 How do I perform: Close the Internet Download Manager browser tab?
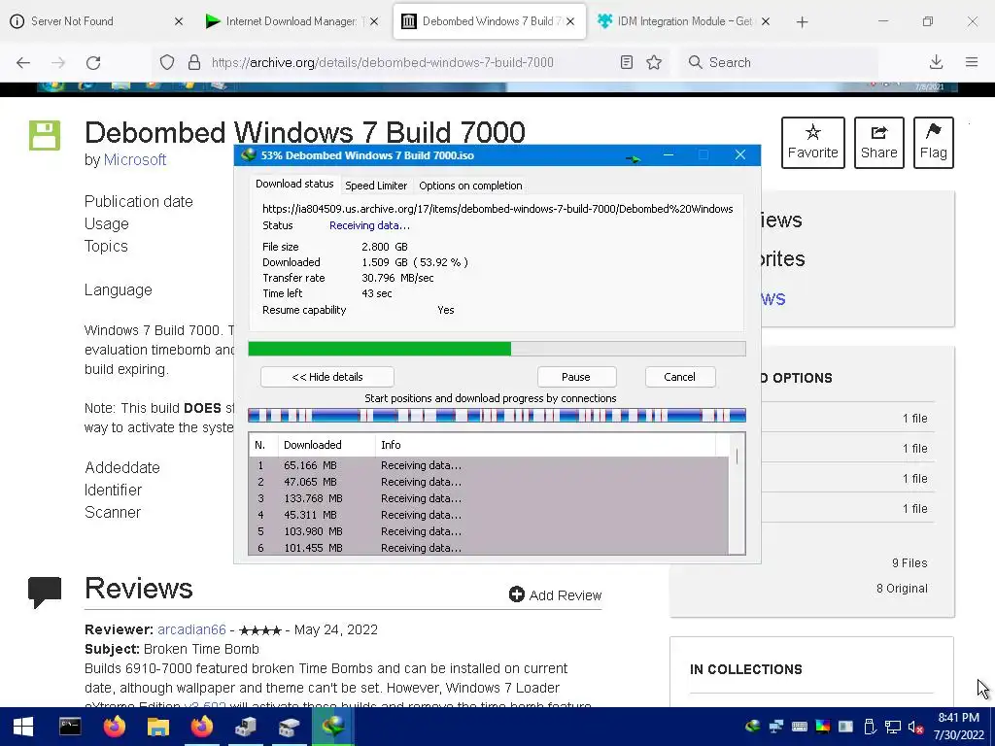pos(374,21)
